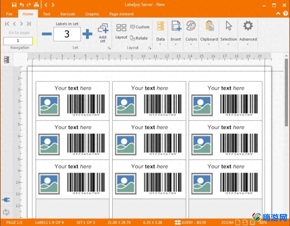290x226 pixels.
Task: Go forward using the title bar right arrow
Action: pyautogui.click(x=53, y=5)
